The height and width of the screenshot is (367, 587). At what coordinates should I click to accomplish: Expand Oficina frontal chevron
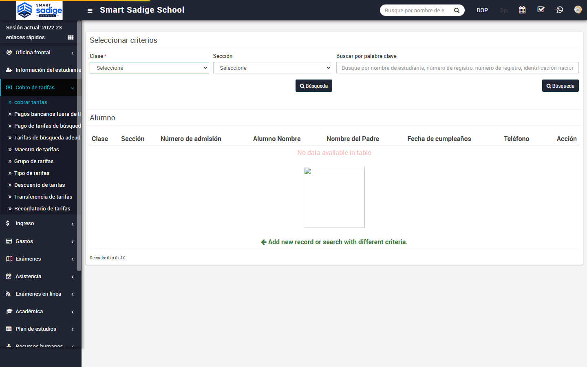(73, 53)
